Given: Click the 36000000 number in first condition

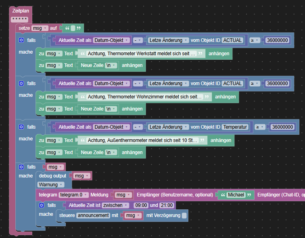Looking at the screenshot, I should (277, 40).
